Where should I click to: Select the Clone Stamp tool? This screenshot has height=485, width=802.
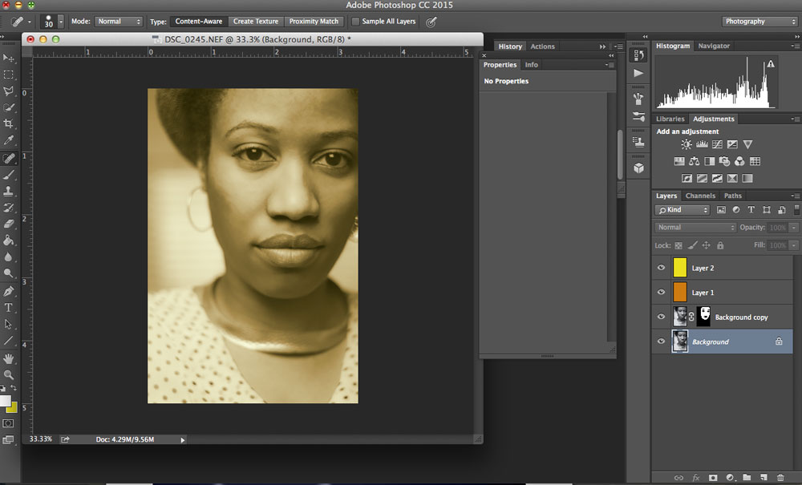click(9, 191)
